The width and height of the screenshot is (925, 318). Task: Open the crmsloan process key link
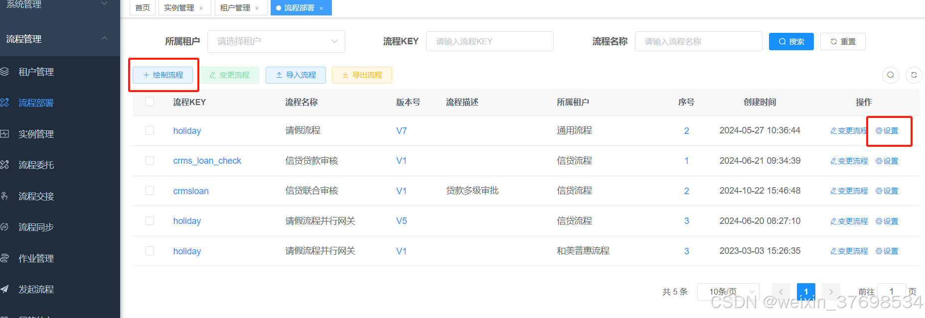coord(191,191)
